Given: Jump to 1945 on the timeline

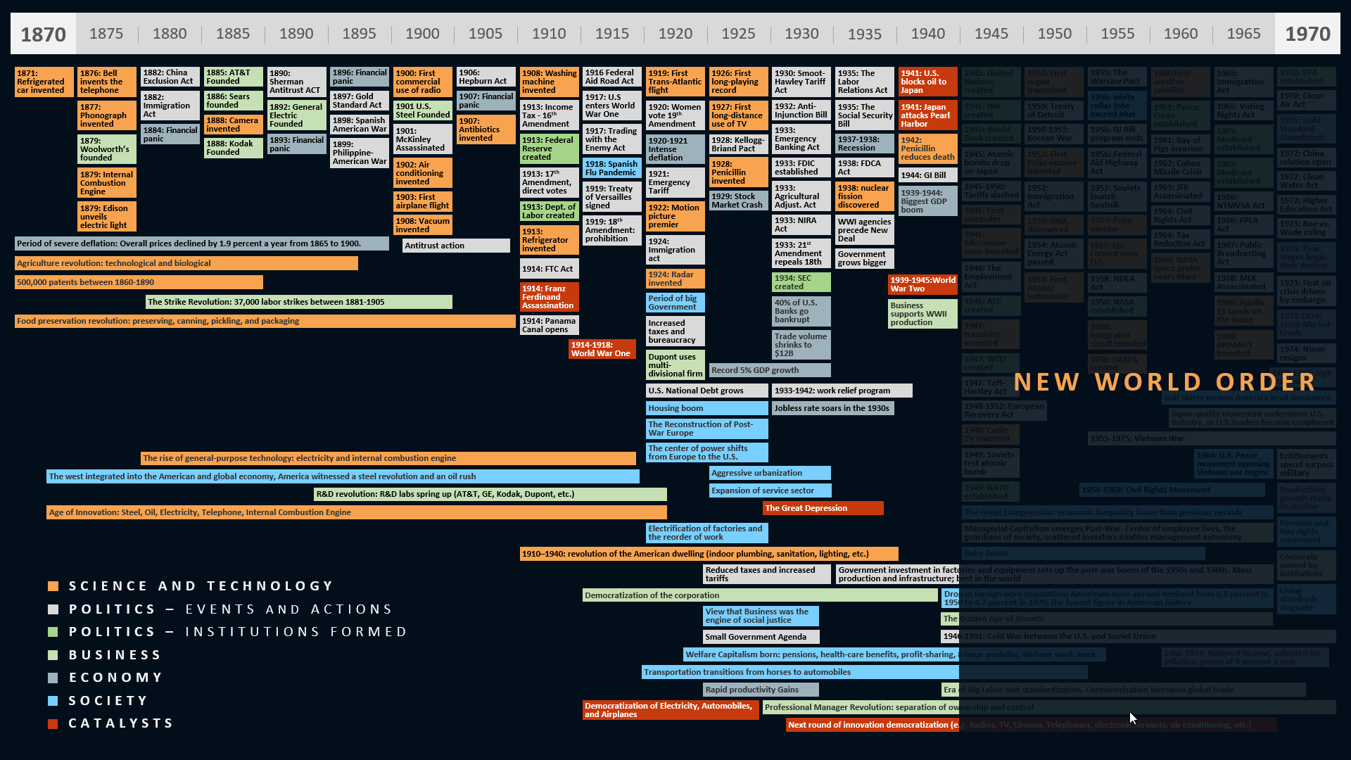Looking at the screenshot, I should coord(991,34).
